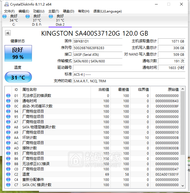Open the 编辑(E) menu
This screenshot has height=193, width=190.
click(x=24, y=11)
